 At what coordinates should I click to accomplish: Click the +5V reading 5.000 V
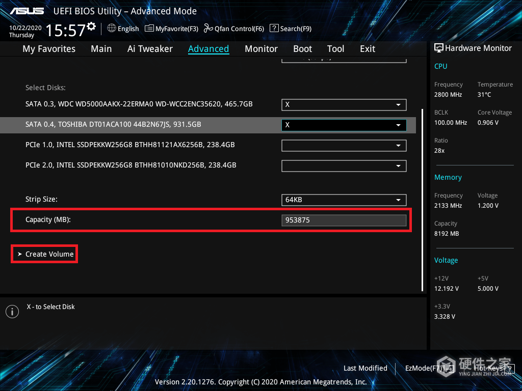tap(488, 289)
